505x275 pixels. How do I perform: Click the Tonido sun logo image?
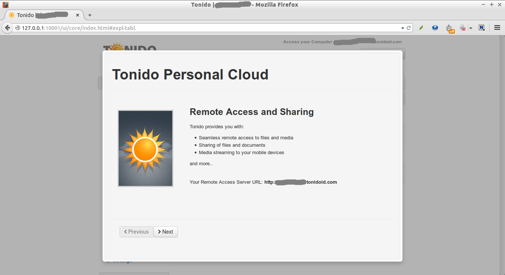[145, 148]
